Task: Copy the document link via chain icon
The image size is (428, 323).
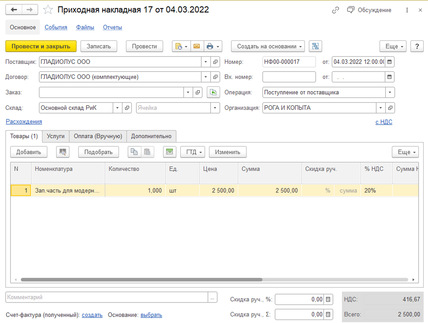Action: [335, 10]
